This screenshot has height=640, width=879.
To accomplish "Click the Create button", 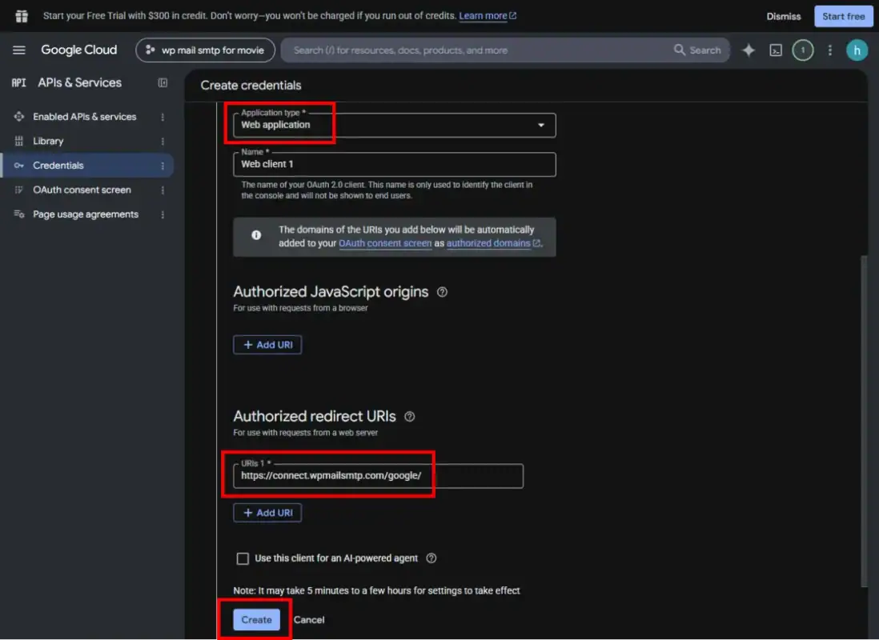I will [x=256, y=620].
